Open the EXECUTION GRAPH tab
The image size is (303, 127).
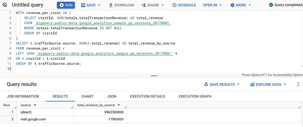tap(195, 96)
